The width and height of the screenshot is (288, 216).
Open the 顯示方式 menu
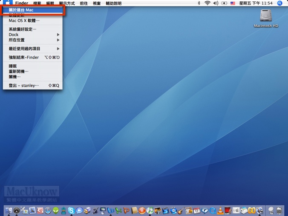click(67, 3)
